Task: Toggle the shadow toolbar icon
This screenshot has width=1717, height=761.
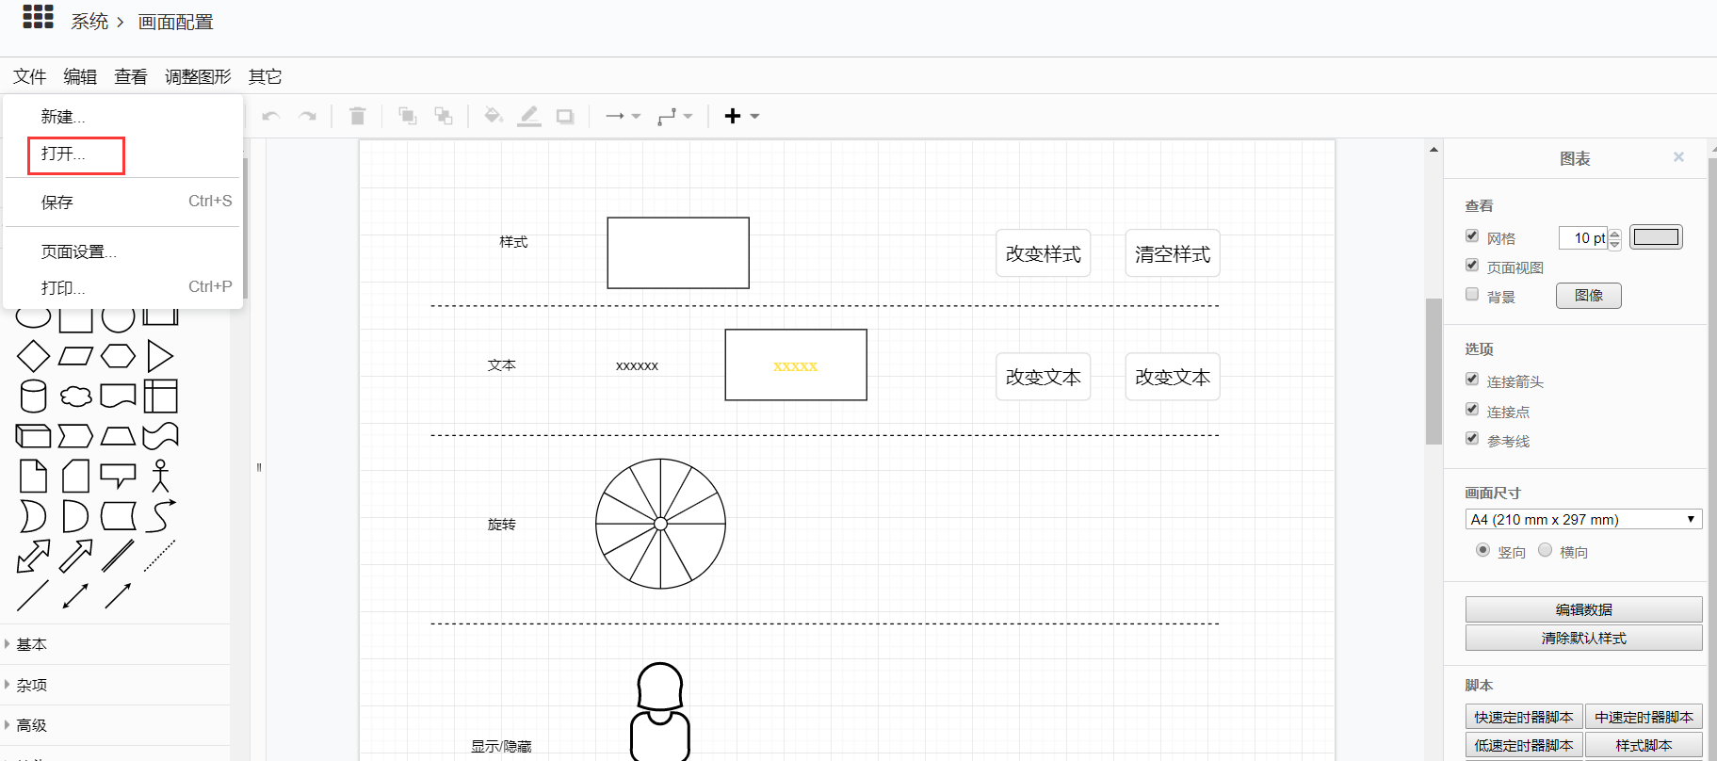Action: click(x=565, y=117)
